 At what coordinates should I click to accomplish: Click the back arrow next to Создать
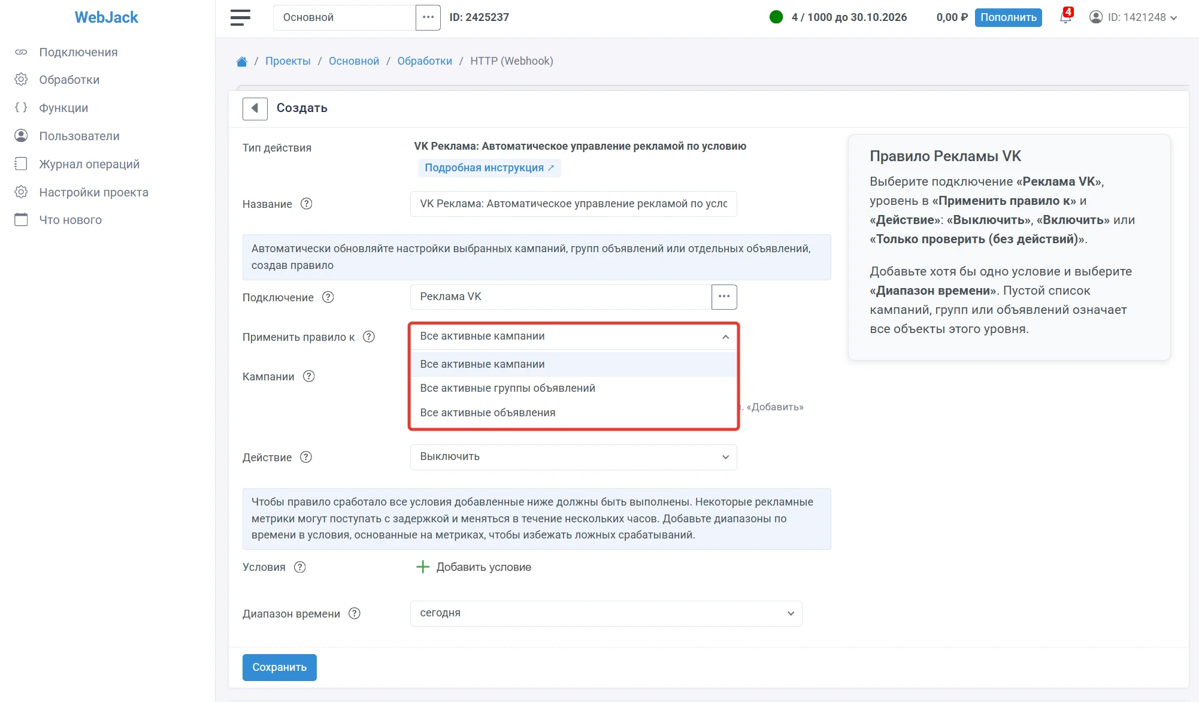point(255,108)
